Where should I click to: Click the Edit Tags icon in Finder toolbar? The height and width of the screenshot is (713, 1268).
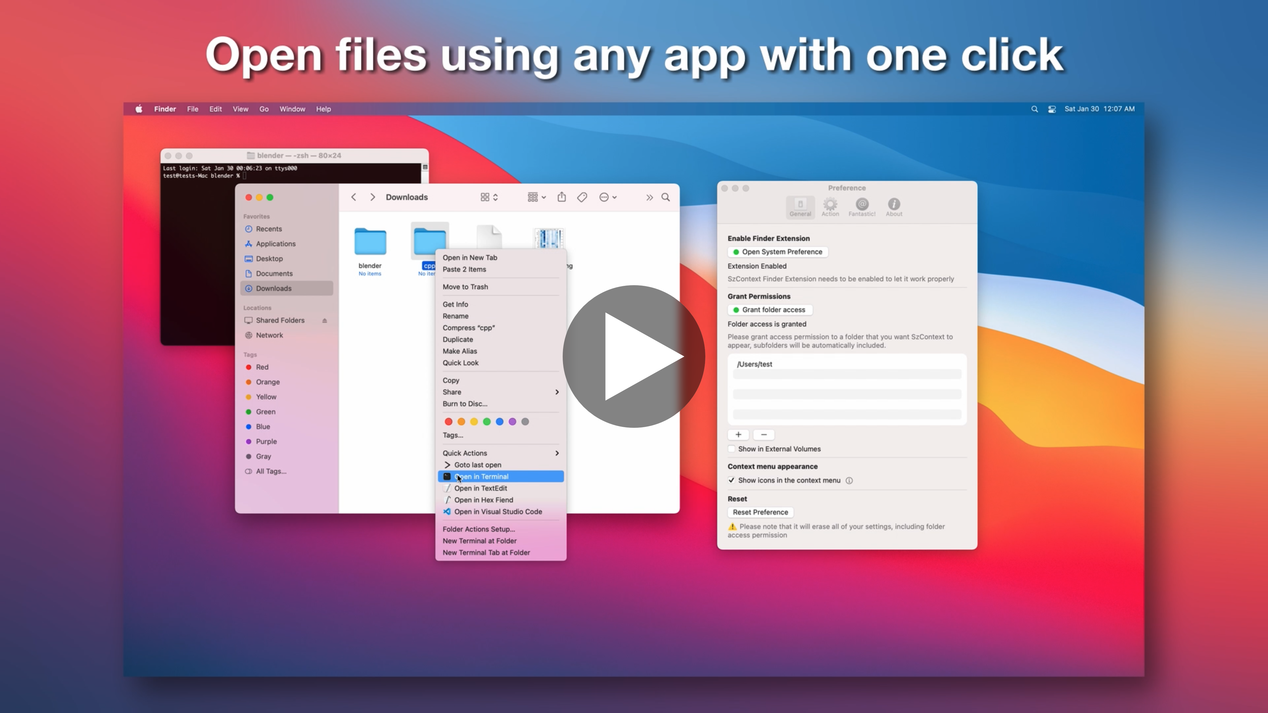coord(582,197)
